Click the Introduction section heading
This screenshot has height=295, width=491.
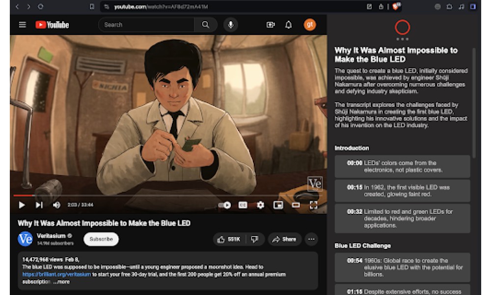coord(352,148)
